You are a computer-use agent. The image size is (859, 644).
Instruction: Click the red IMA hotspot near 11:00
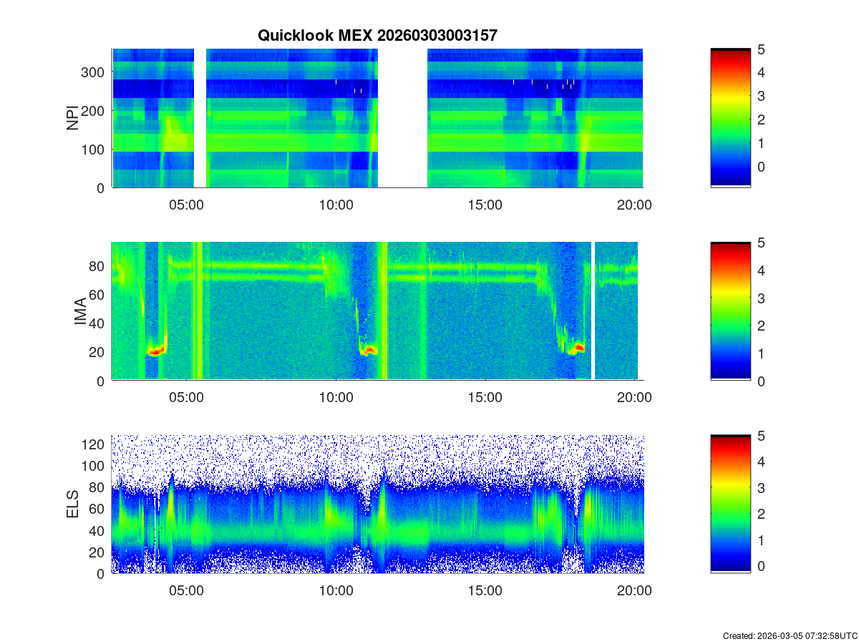(369, 351)
